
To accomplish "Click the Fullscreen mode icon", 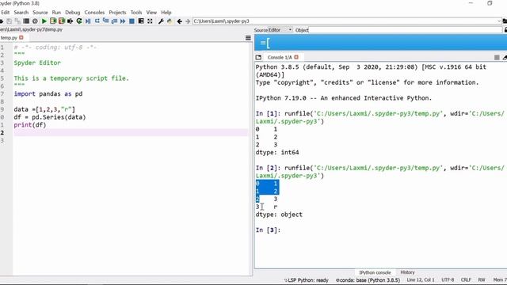I will click(150, 21).
